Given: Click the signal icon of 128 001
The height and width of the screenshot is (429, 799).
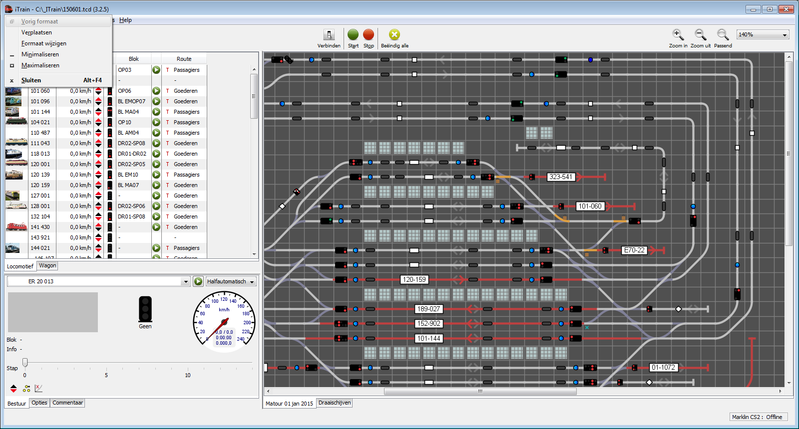Looking at the screenshot, I should pos(110,206).
